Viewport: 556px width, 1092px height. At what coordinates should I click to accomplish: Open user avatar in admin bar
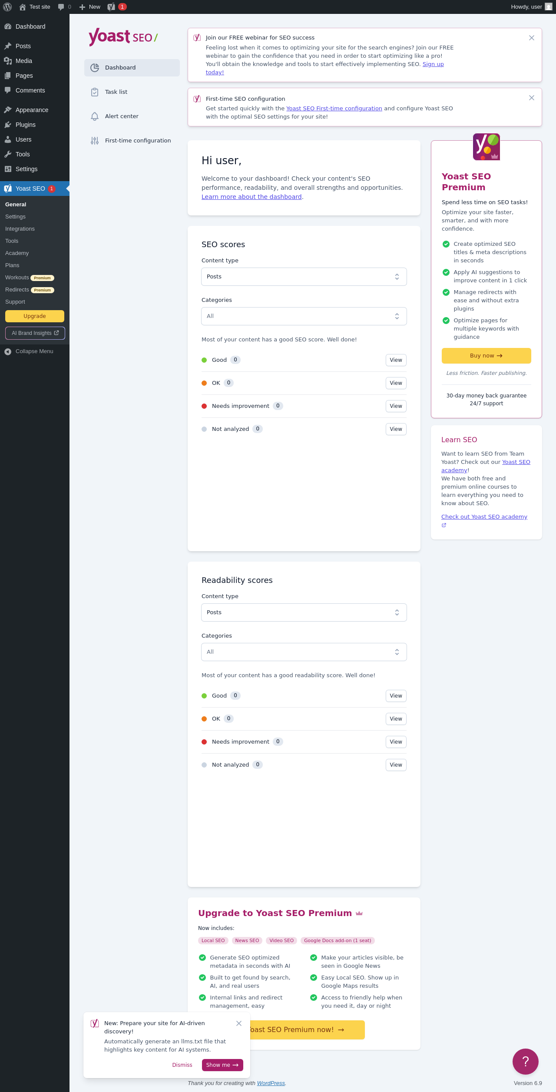549,7
